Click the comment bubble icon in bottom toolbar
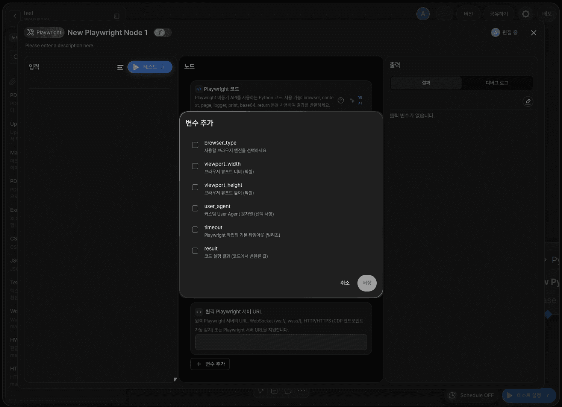 (x=288, y=391)
